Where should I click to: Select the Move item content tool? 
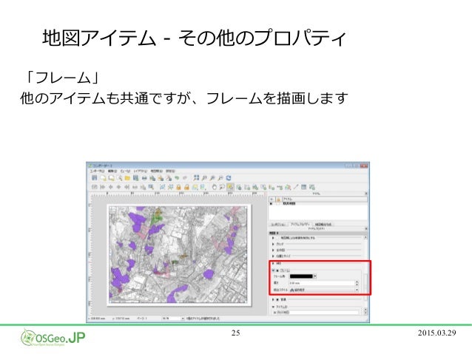coord(239,187)
